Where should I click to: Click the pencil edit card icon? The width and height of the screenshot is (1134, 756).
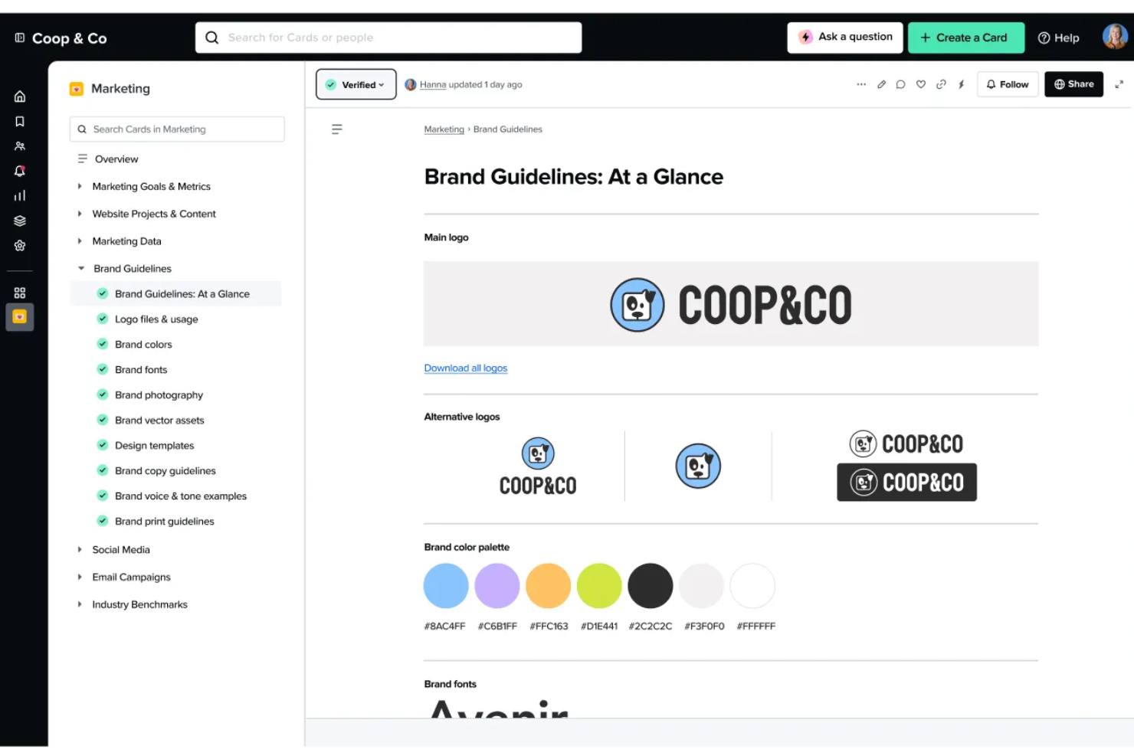tap(881, 84)
